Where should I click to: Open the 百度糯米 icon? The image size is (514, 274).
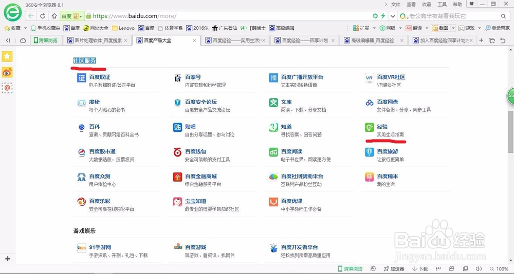coord(370,177)
